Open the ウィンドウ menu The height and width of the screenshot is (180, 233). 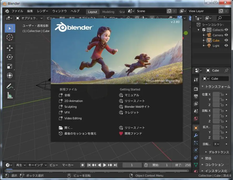coord(59,11)
